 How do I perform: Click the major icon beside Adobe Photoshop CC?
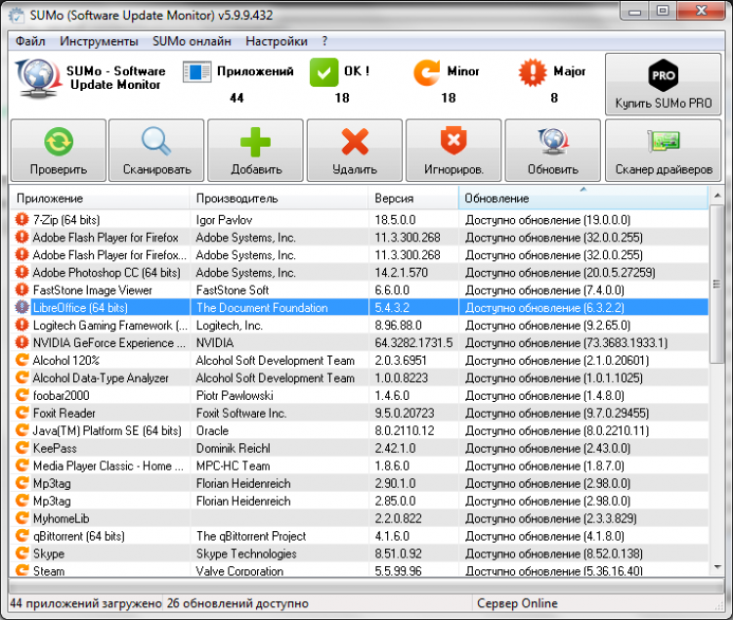[22, 272]
